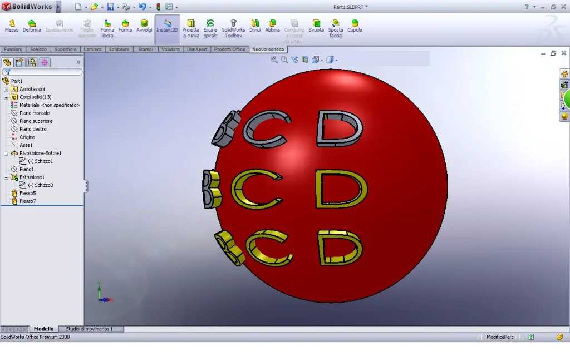Image resolution: width=570 pixels, height=356 pixels.
Task: Click the Cupola dome tool
Action: (x=355, y=27)
